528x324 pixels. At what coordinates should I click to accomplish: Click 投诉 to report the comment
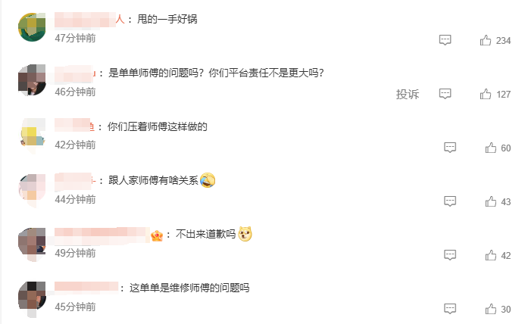pos(408,94)
